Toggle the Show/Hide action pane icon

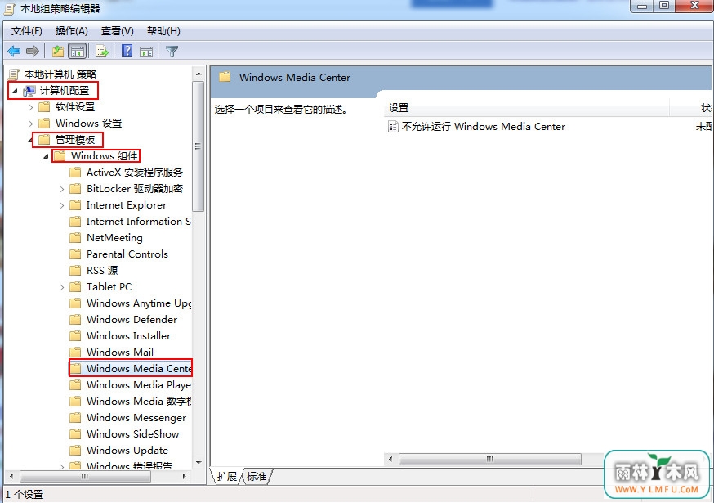pos(146,52)
